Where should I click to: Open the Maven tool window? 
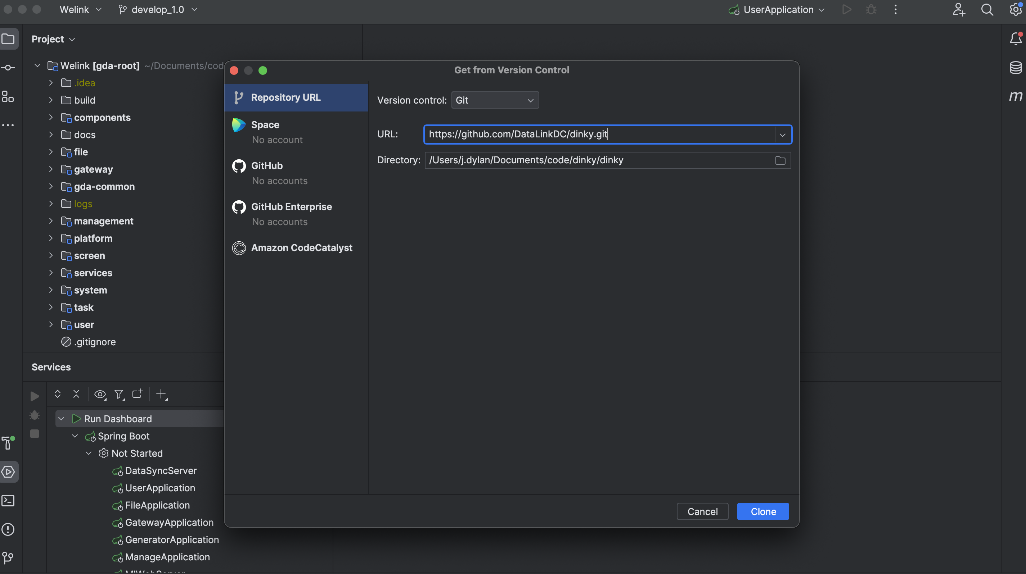[x=1015, y=96]
